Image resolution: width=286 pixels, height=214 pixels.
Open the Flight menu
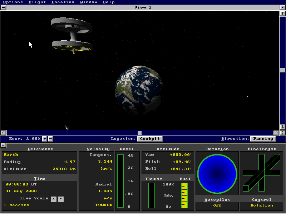37,2
